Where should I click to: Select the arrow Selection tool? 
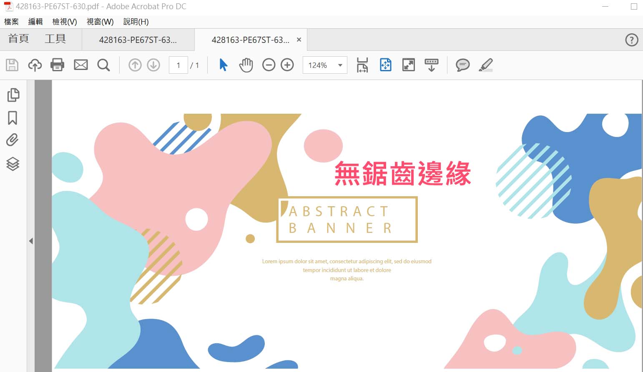pyautogui.click(x=224, y=65)
